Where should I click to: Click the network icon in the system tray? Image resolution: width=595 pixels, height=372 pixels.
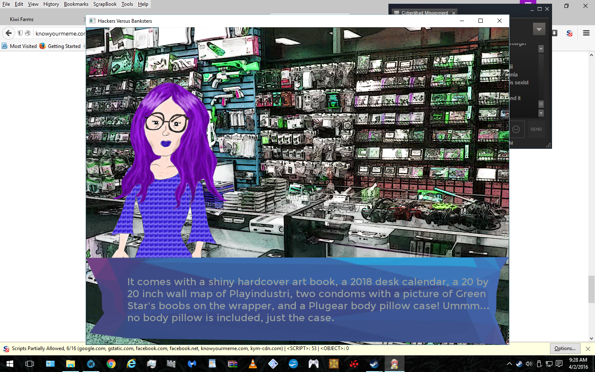tap(549, 364)
